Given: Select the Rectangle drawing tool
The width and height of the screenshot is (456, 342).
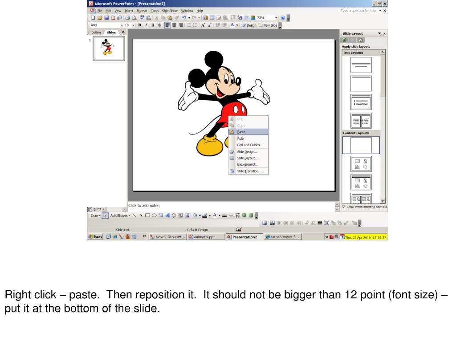Looking at the screenshot, I should (x=147, y=216).
